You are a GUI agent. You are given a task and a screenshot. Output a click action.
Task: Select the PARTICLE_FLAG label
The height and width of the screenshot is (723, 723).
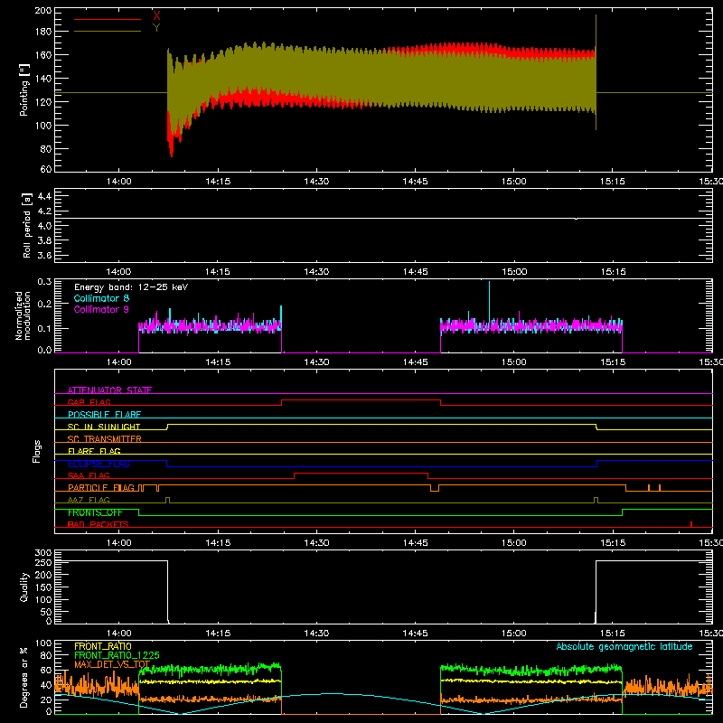pyautogui.click(x=101, y=488)
